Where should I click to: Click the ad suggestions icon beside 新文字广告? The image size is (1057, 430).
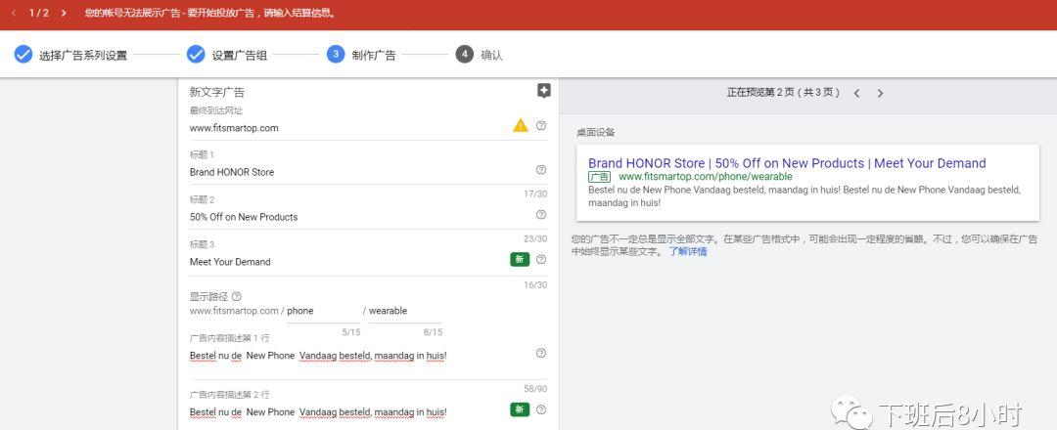click(x=544, y=91)
